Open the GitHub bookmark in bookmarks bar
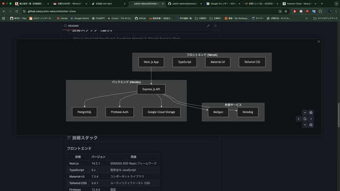This screenshot has height=191, width=340. 140,18
